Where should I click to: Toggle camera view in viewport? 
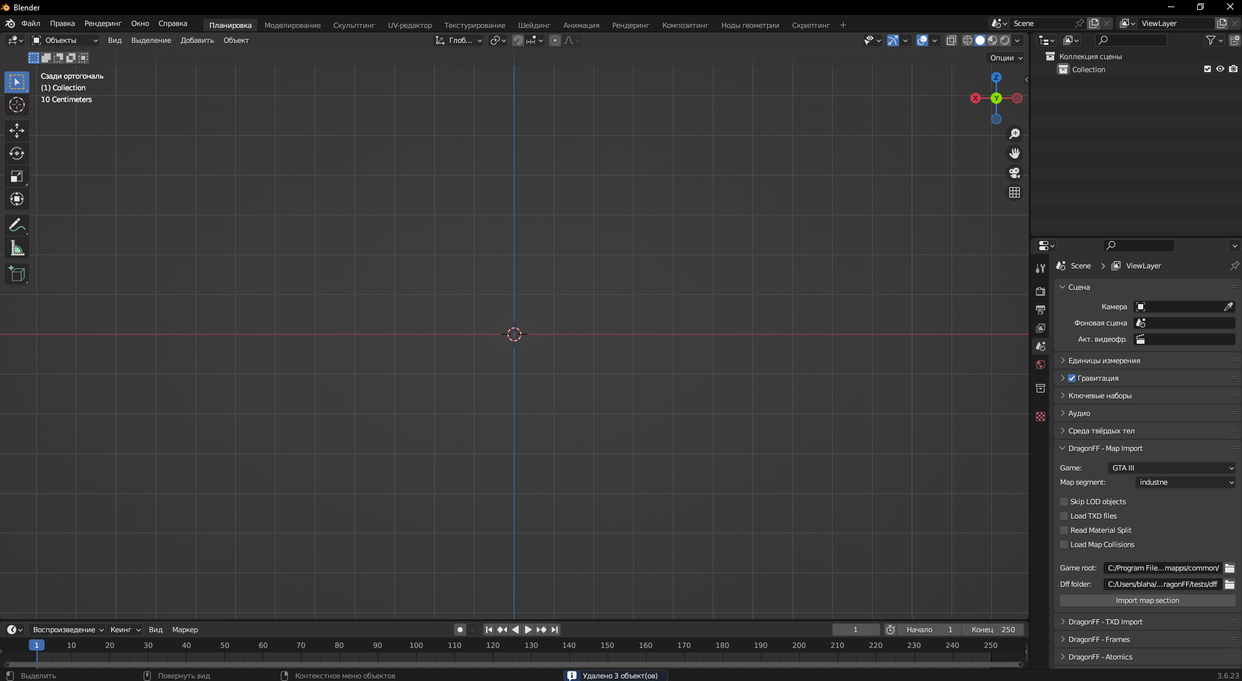tap(1014, 173)
